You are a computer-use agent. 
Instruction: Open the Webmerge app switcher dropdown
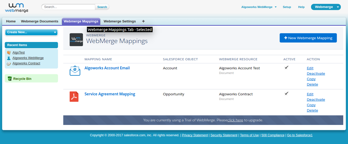coord(326,7)
